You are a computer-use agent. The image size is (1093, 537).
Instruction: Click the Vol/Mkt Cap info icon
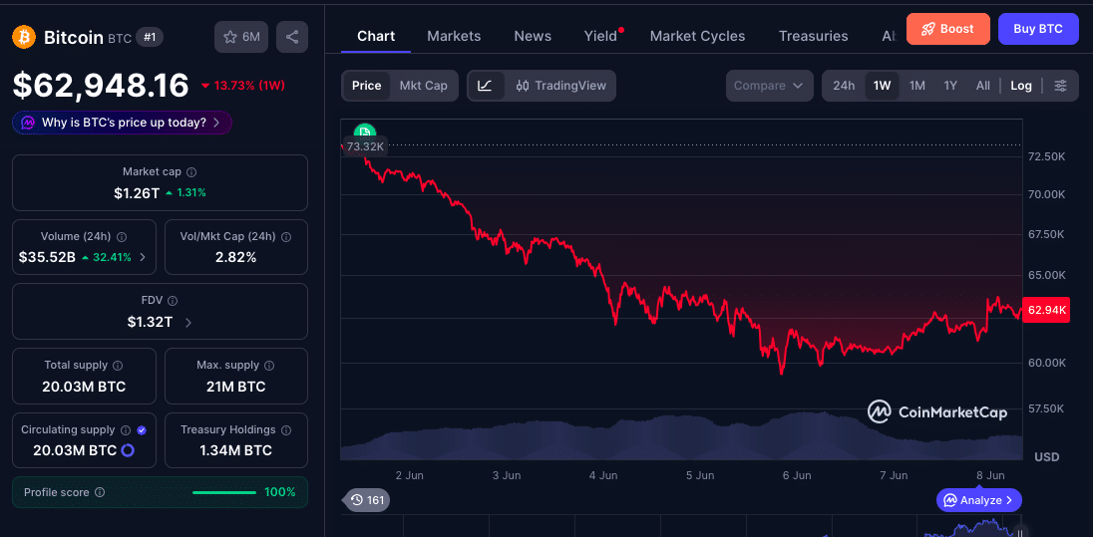[x=286, y=237]
